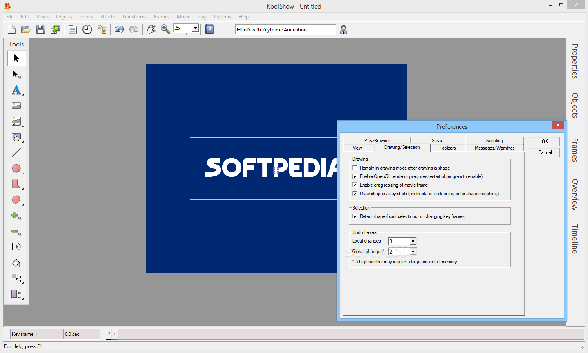The height and width of the screenshot is (353, 588).
Task: Select the paint bucket fill tool
Action: click(16, 263)
